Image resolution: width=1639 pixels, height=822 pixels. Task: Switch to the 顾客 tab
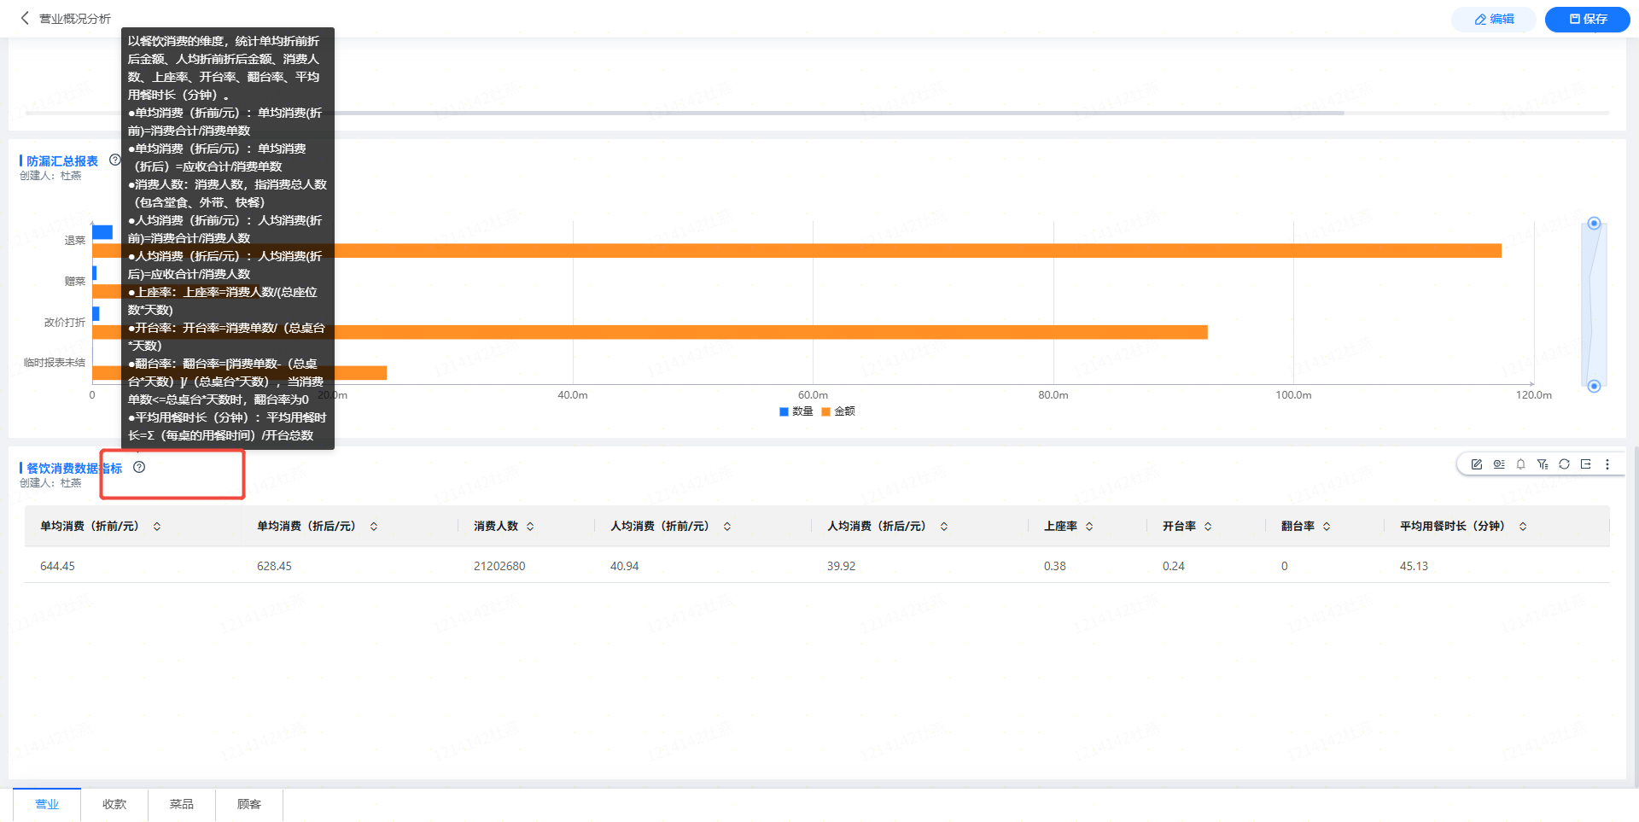click(249, 804)
